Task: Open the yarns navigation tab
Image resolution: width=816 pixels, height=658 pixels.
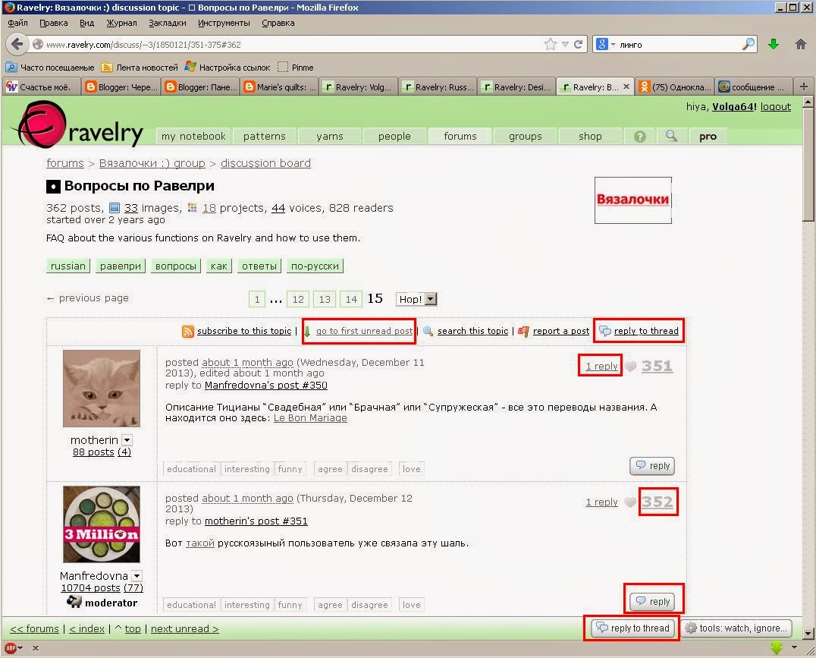Action: point(329,136)
